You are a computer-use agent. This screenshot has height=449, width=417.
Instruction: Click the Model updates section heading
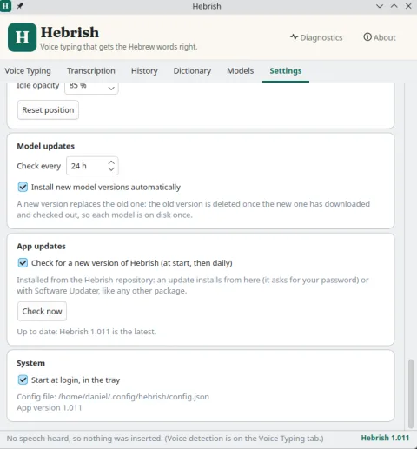(x=45, y=146)
